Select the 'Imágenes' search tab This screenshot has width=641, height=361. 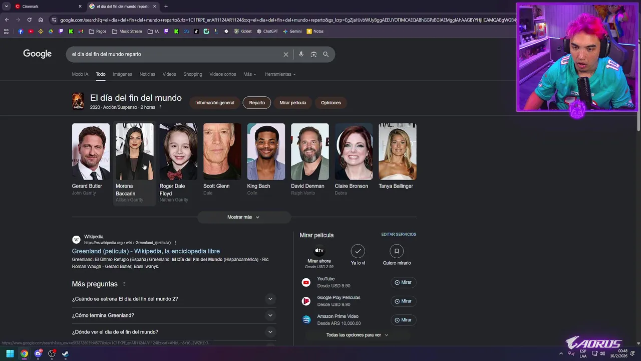(x=122, y=74)
